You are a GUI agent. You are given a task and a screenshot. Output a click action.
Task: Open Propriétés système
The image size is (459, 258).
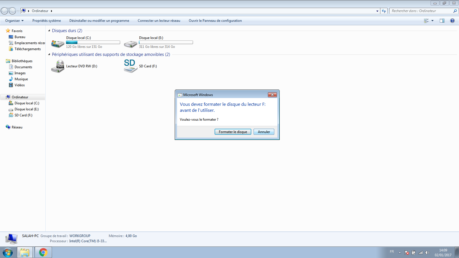[x=46, y=21]
